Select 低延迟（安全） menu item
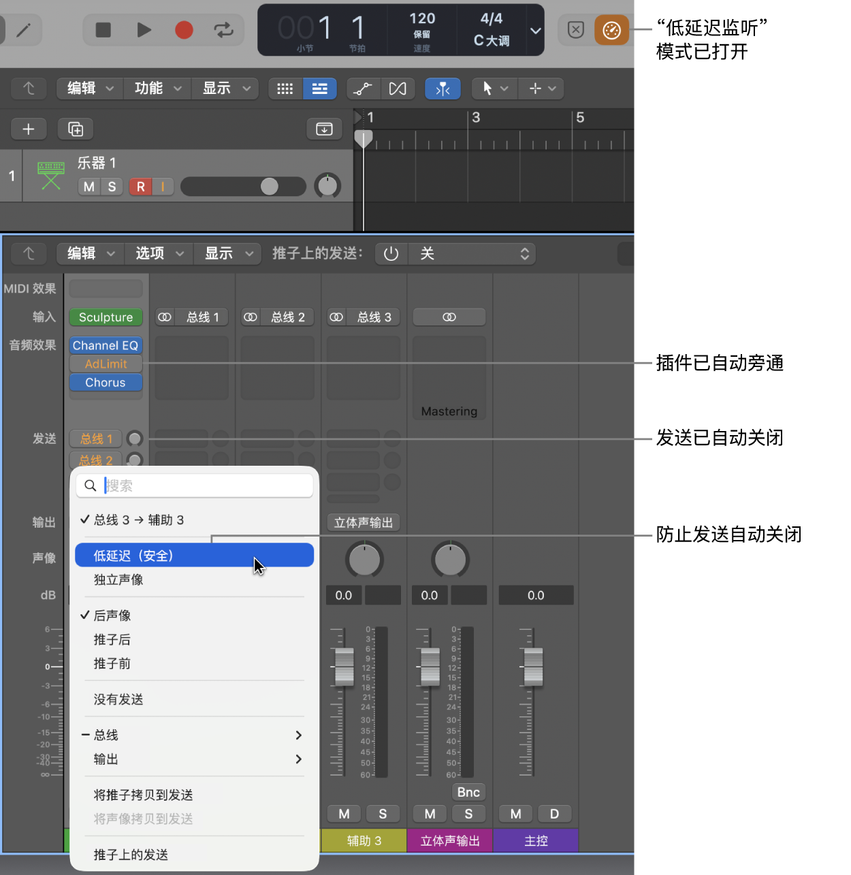Screen dimensions: 851x875 (194, 556)
